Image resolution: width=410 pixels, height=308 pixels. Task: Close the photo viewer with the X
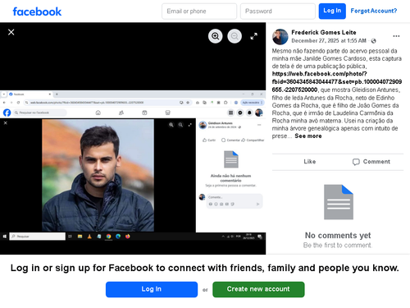pos(11,32)
